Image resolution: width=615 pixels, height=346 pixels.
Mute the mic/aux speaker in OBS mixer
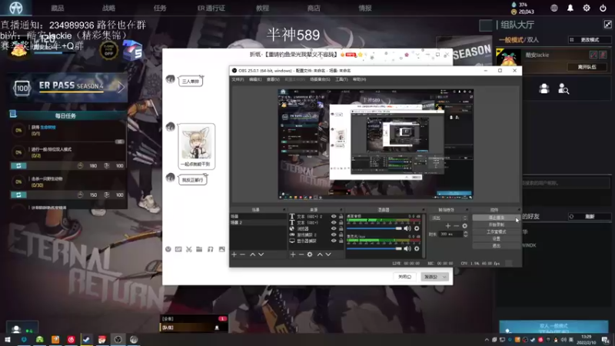click(407, 248)
